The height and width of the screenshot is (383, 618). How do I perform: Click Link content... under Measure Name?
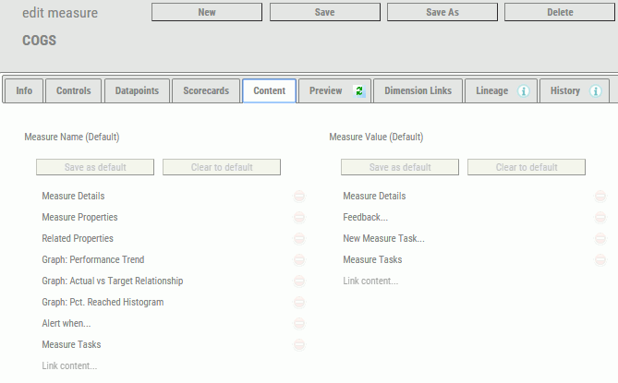coord(69,365)
